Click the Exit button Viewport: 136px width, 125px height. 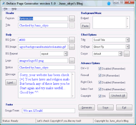124,107
